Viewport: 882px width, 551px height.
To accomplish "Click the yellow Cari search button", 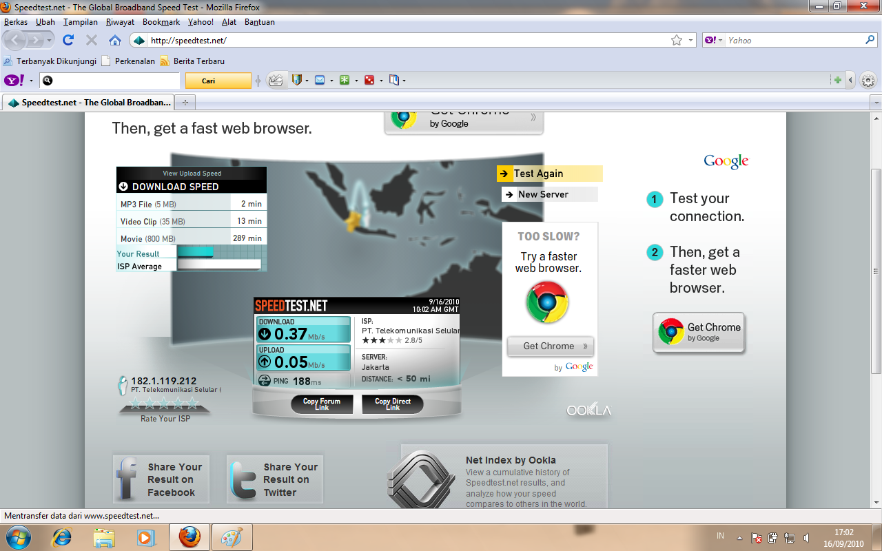I will (218, 81).
